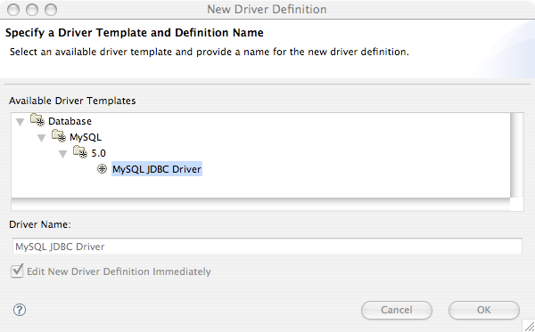Click into the Driver Name field

267,247
